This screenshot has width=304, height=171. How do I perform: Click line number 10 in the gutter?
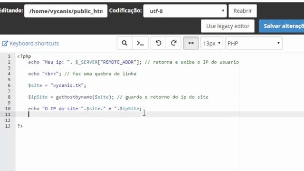click(8, 109)
